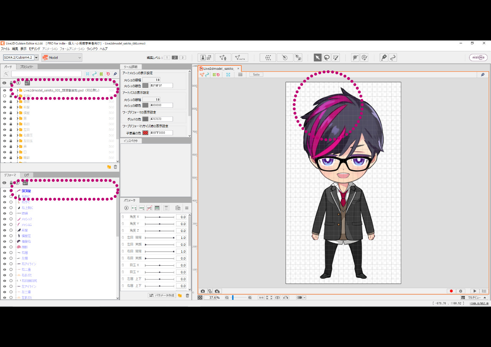Select edit level 1
The width and height of the screenshot is (491, 347).
pyautogui.click(x=167, y=58)
